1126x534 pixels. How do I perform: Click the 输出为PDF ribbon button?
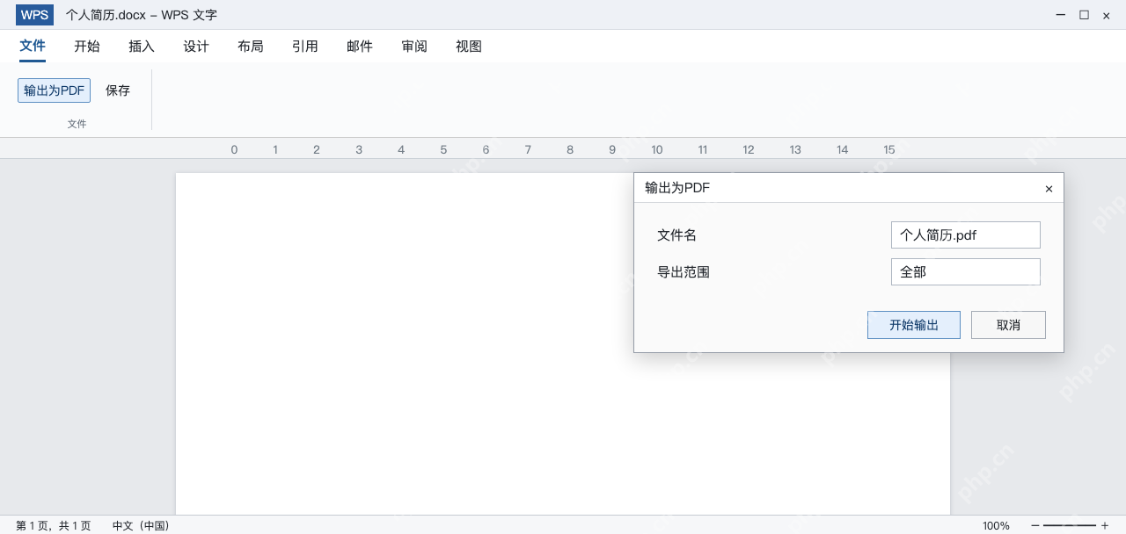54,90
